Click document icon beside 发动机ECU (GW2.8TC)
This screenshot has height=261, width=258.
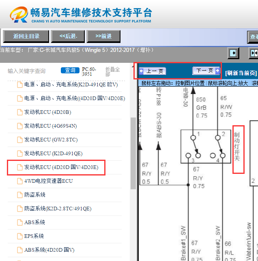(x=20, y=140)
